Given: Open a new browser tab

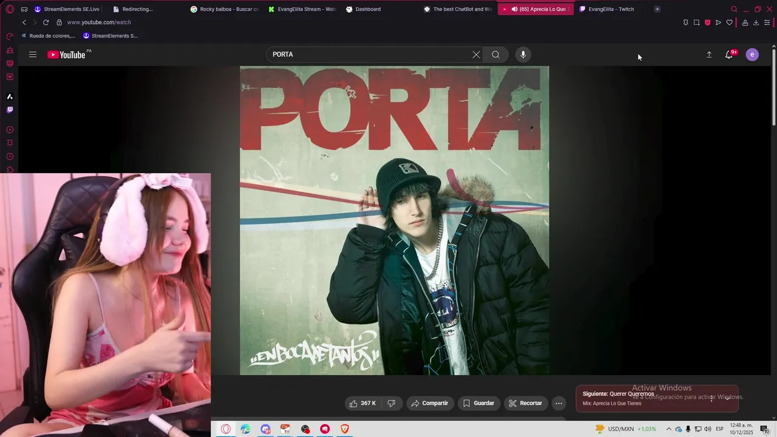Looking at the screenshot, I should 657,9.
